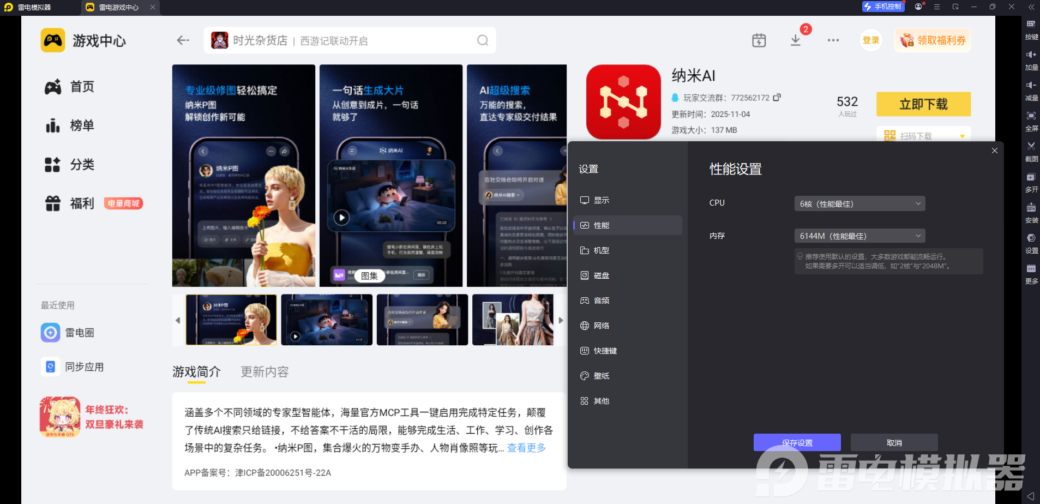Close the 雷电游戏中心 tab
Screen dimensions: 1040x504
click(153, 7)
